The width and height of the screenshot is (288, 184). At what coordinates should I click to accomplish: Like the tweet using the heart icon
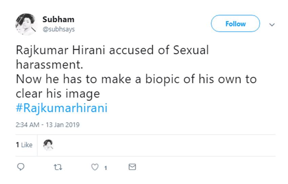96,167
